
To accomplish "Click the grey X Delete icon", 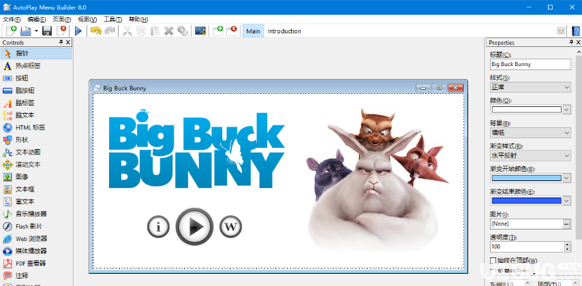I will pos(169,31).
